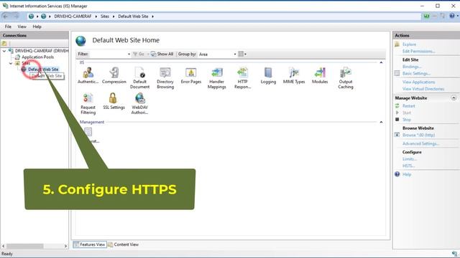Click the Connections pane horizontal scrollbar
The width and height of the screenshot is (460, 258).
click(x=25, y=246)
